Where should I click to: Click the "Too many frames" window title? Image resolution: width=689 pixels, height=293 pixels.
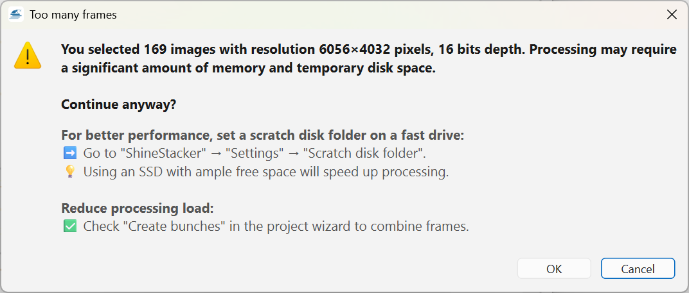[x=73, y=15]
